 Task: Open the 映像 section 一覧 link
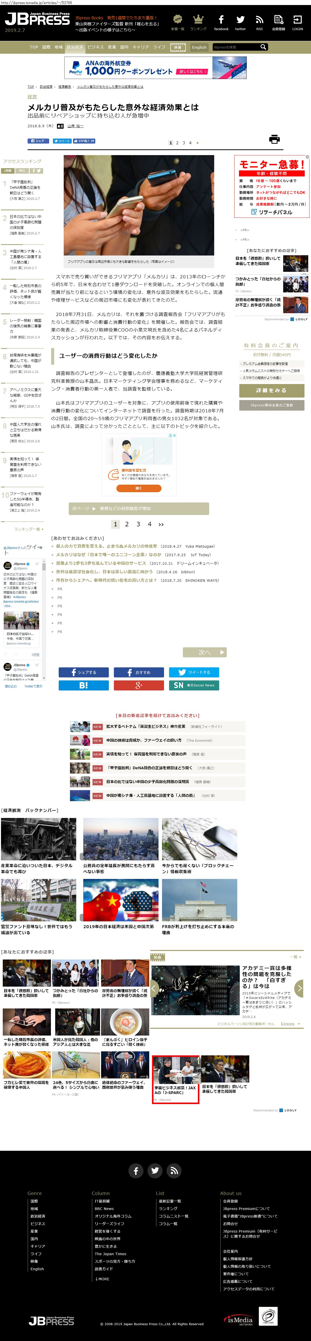(295, 957)
